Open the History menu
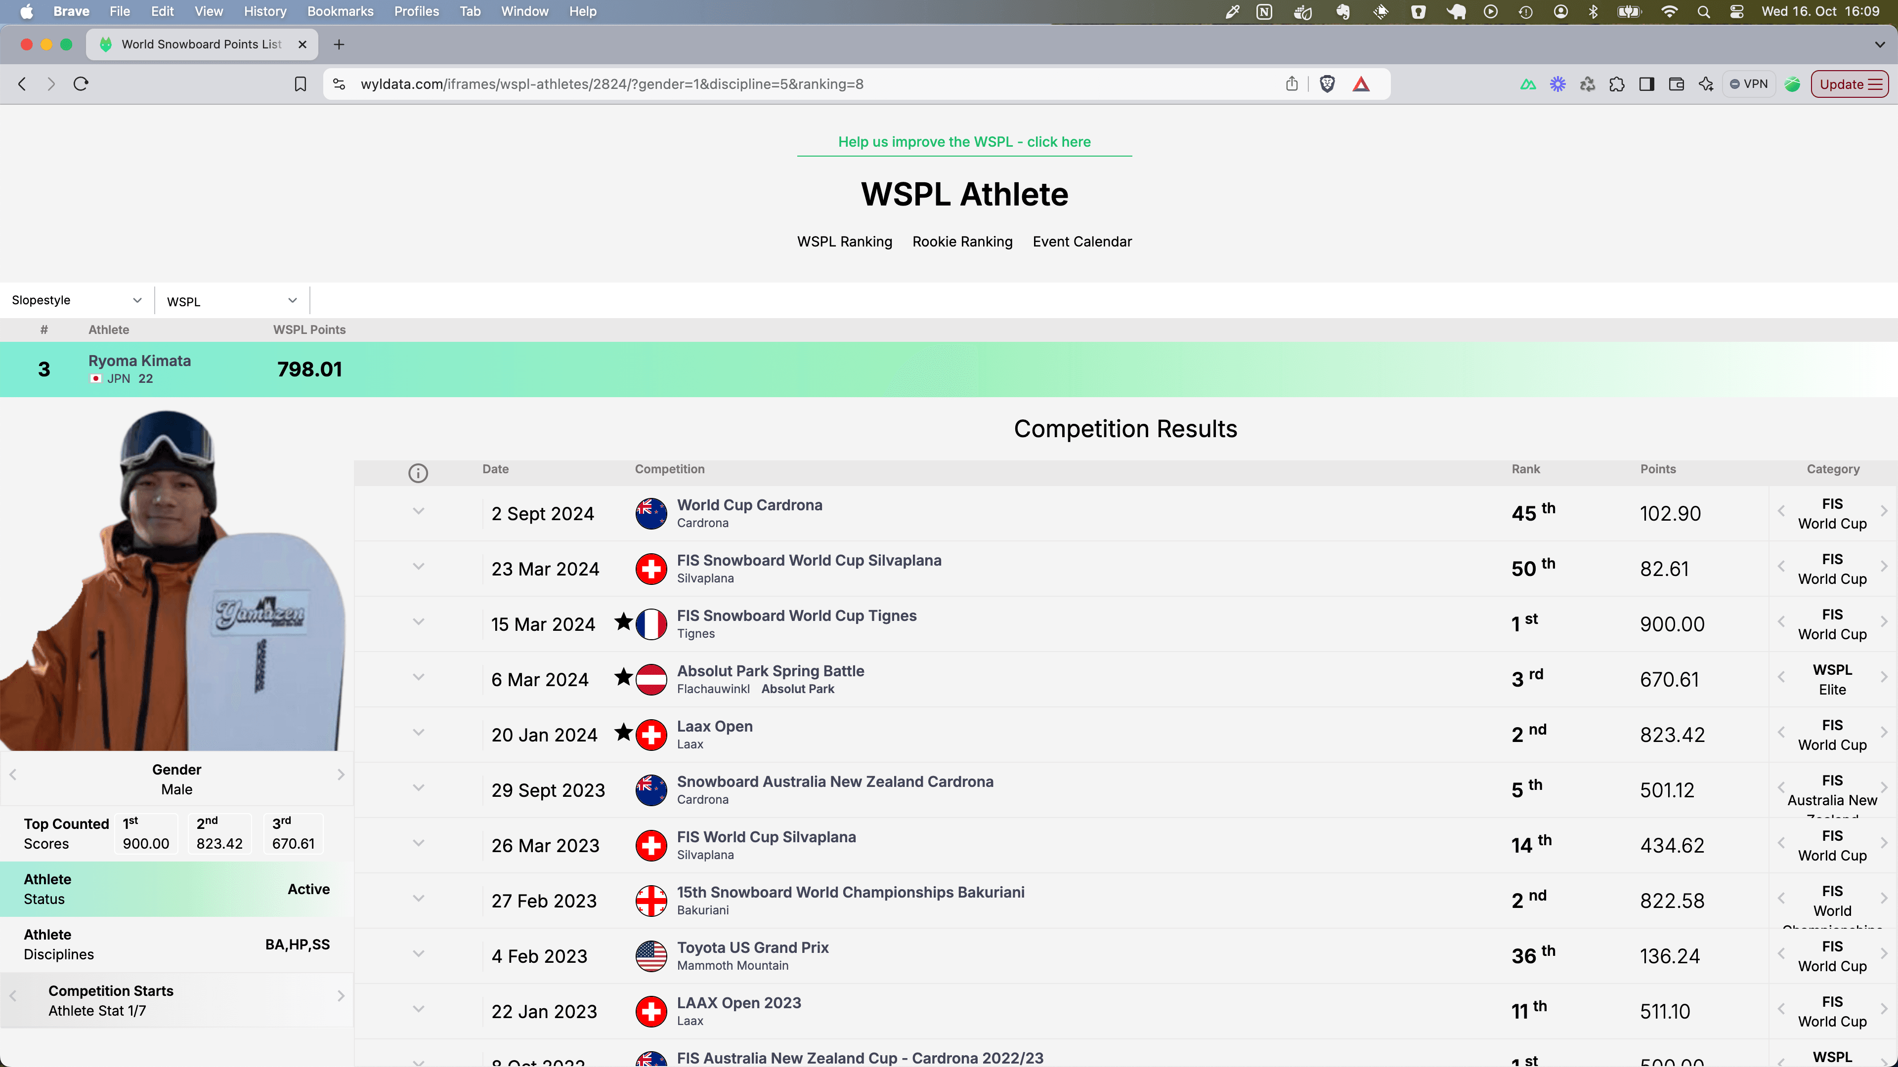This screenshot has width=1898, height=1067. tap(265, 11)
